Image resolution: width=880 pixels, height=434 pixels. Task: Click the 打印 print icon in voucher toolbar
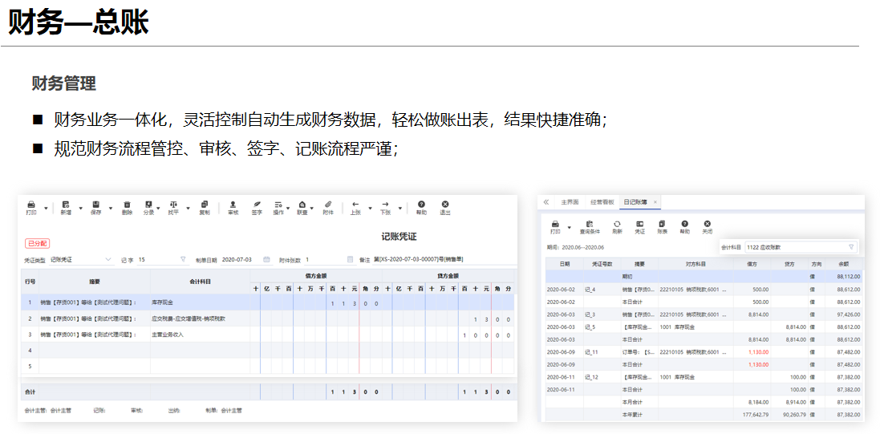point(31,205)
